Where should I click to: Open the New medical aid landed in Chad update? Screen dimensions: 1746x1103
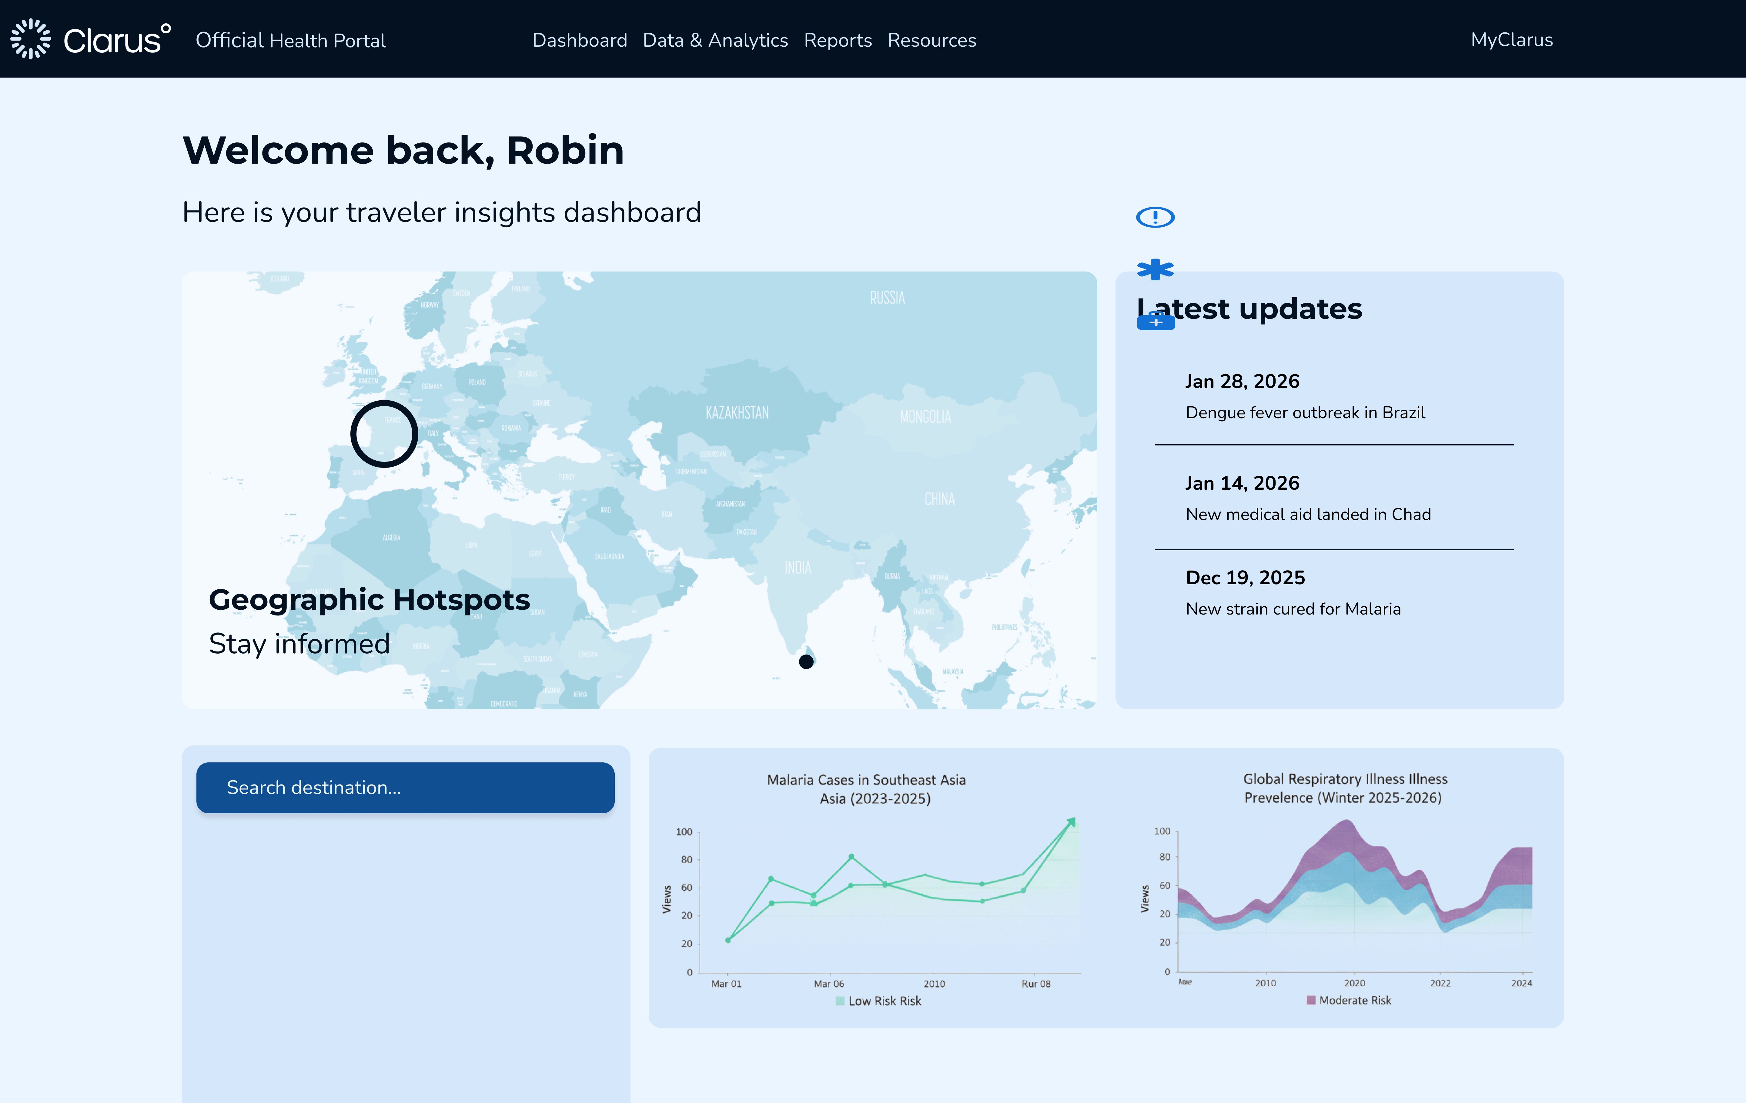click(x=1307, y=514)
